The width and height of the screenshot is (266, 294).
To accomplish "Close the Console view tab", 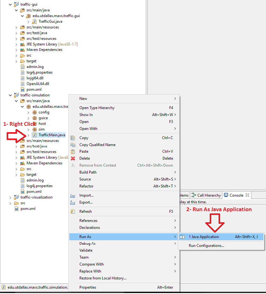I will (247, 195).
